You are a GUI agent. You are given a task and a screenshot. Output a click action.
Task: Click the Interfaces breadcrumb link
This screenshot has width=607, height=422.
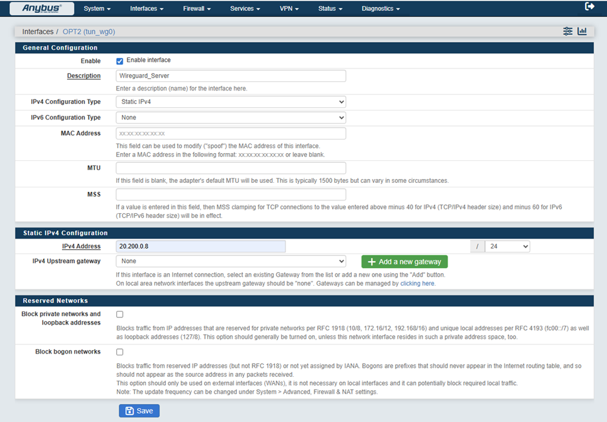click(37, 32)
